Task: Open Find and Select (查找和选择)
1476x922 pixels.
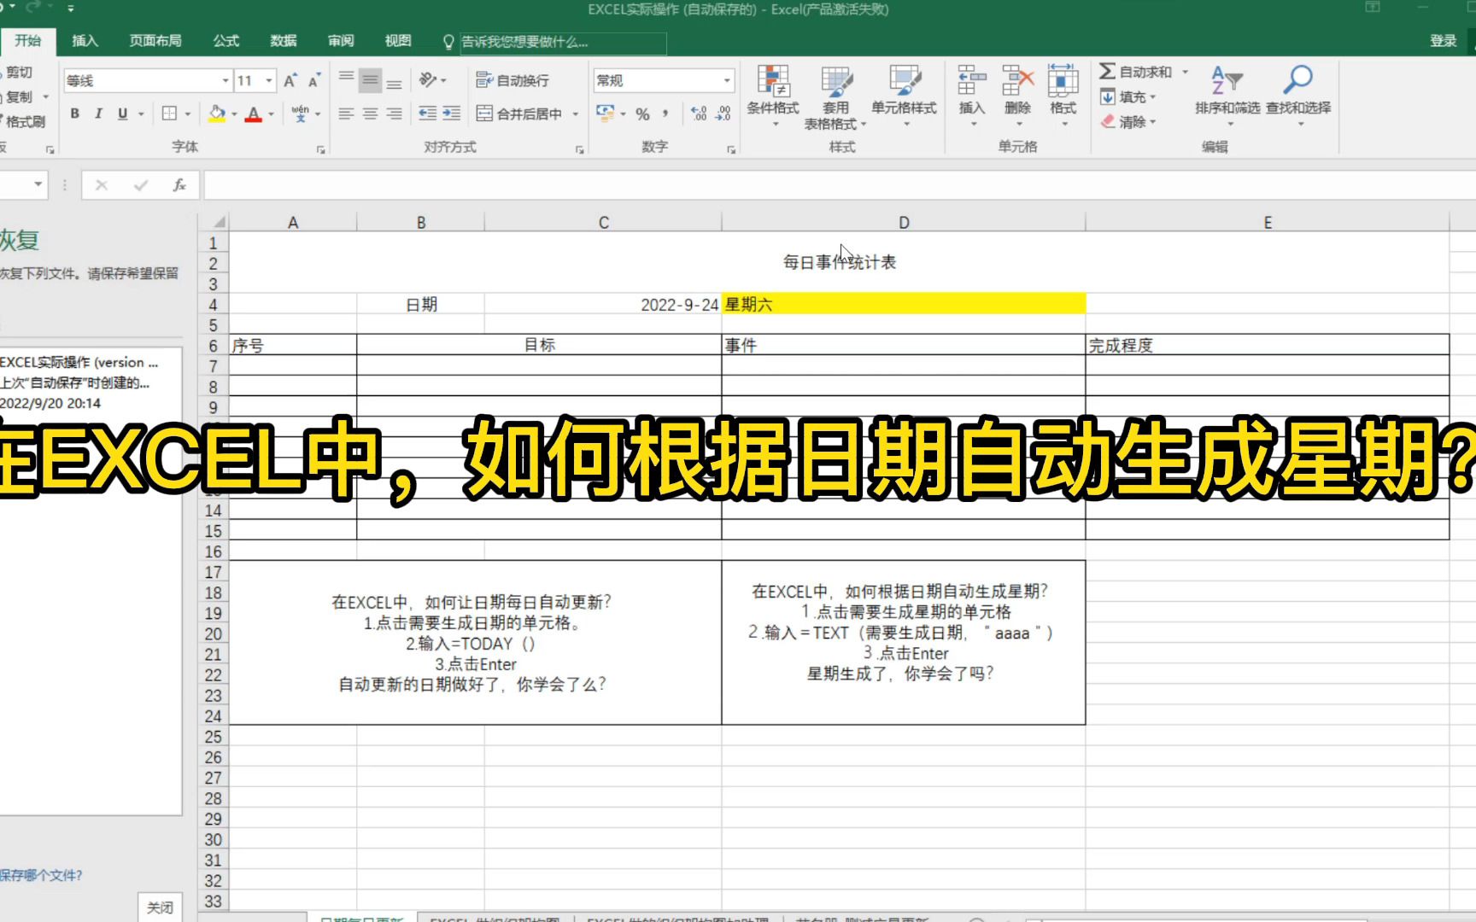Action: click(1298, 96)
